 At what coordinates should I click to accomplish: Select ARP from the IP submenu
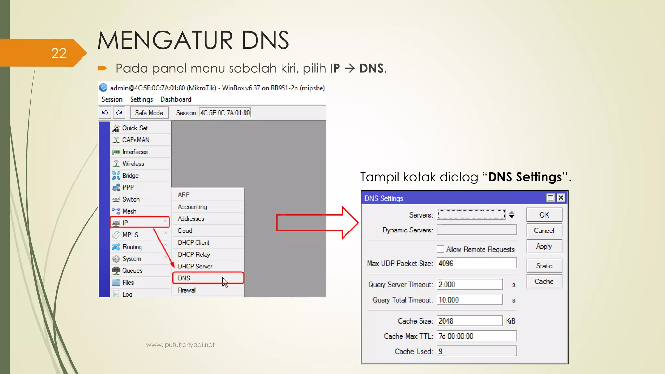click(x=208, y=195)
